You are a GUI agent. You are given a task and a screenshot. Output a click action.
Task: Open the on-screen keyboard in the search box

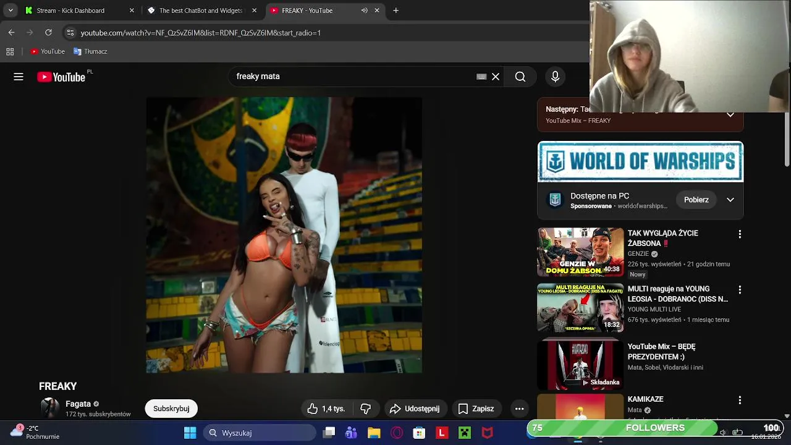(x=481, y=77)
